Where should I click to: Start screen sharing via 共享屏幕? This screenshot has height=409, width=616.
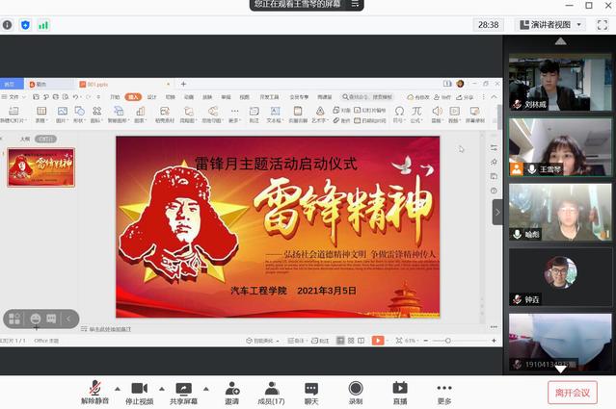coord(183,389)
